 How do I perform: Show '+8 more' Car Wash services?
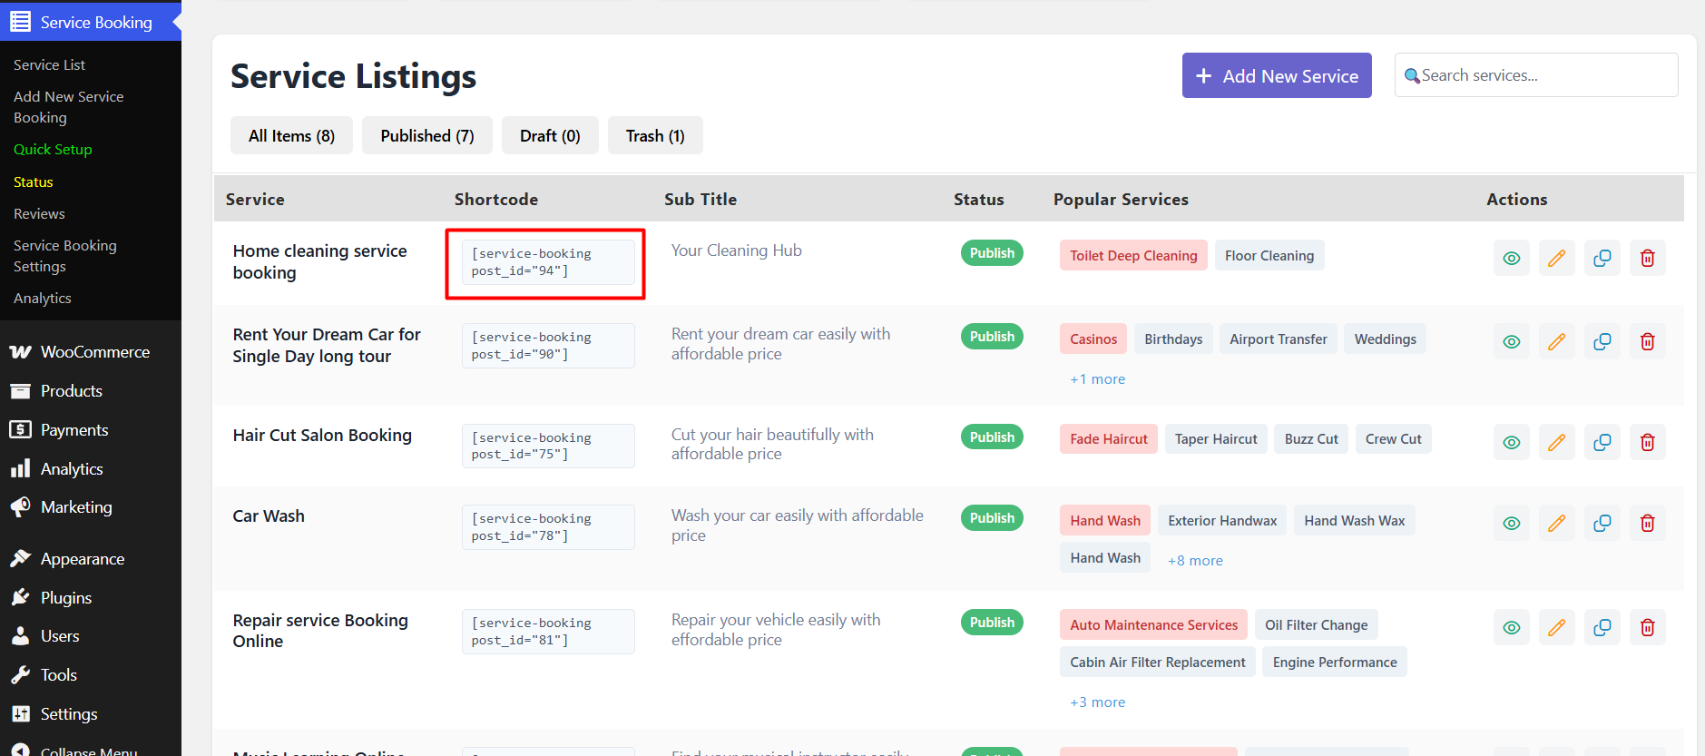pyautogui.click(x=1195, y=561)
